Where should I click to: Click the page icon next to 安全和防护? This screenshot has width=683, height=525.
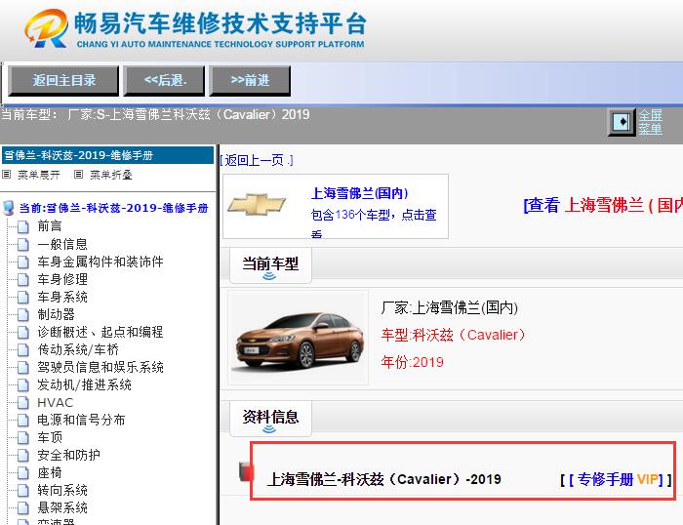pyautogui.click(x=23, y=456)
